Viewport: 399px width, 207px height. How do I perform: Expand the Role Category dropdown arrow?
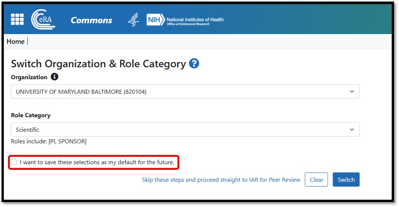[x=352, y=130]
